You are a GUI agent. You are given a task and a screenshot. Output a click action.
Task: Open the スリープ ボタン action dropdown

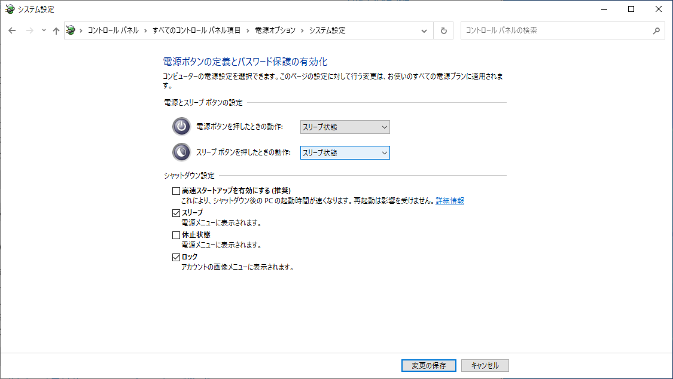345,152
